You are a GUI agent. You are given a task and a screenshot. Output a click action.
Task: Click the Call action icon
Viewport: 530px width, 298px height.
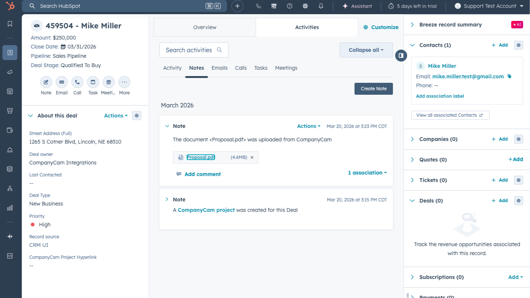tap(77, 82)
